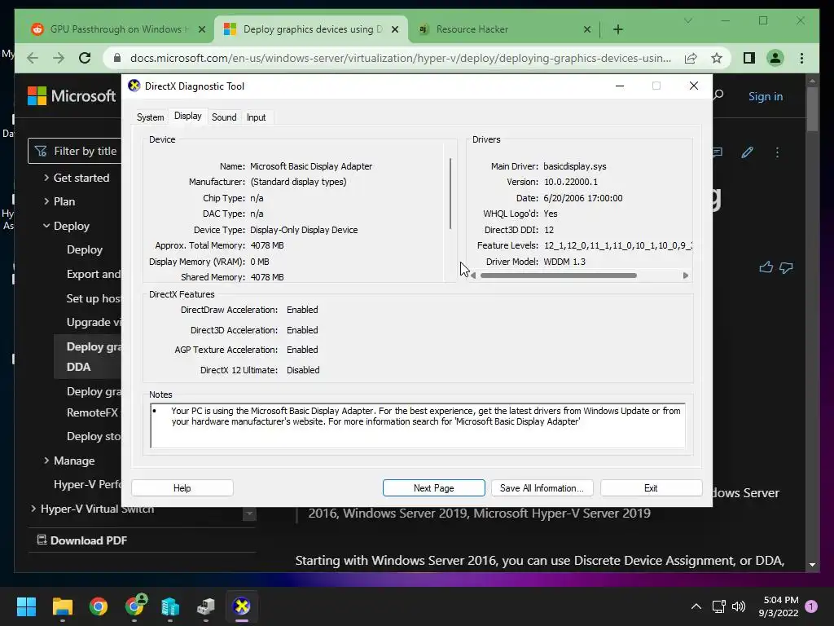Screen dimensions: 834x626
Task: Click the search magnifier icon on Microsoft docs
Action: pos(718,95)
